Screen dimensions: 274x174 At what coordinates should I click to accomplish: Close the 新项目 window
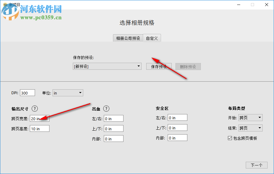pos(267,5)
